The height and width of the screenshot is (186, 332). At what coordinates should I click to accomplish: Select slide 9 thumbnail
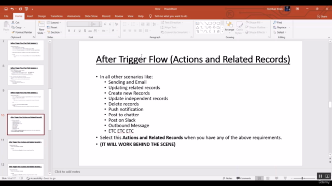pyautogui.click(x=25, y=100)
